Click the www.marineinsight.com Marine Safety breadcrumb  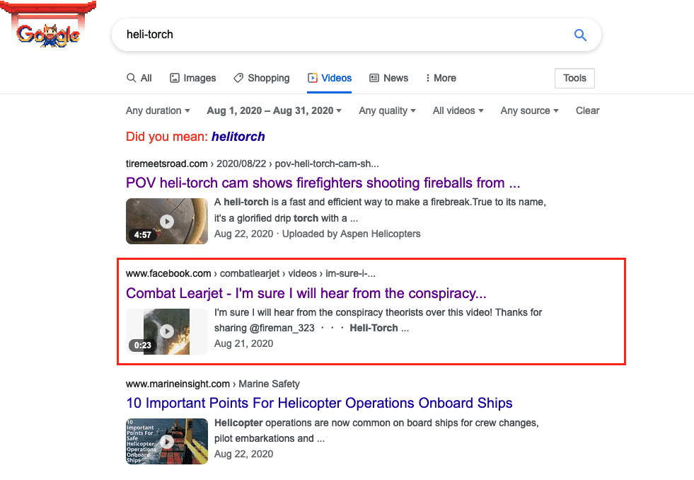pyautogui.click(x=213, y=384)
